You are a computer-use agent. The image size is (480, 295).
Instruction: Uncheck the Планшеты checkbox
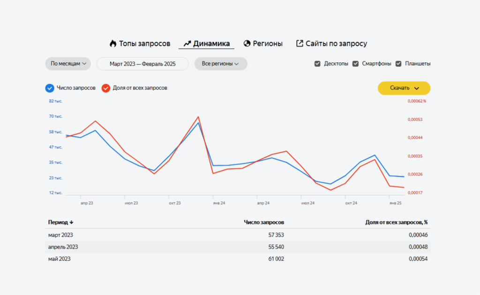tap(398, 64)
